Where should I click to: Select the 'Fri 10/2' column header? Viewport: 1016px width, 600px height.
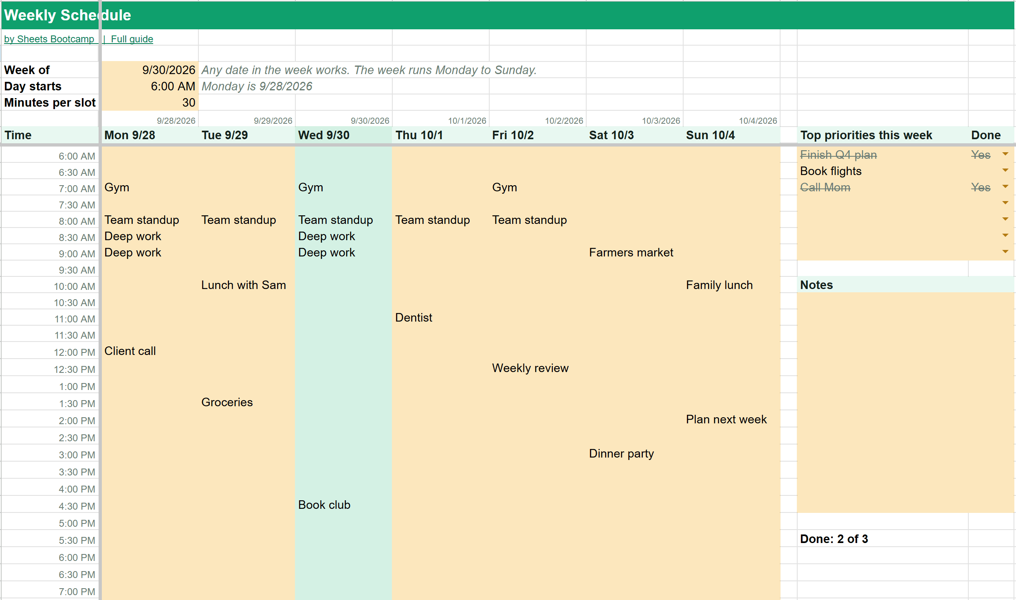(x=538, y=135)
